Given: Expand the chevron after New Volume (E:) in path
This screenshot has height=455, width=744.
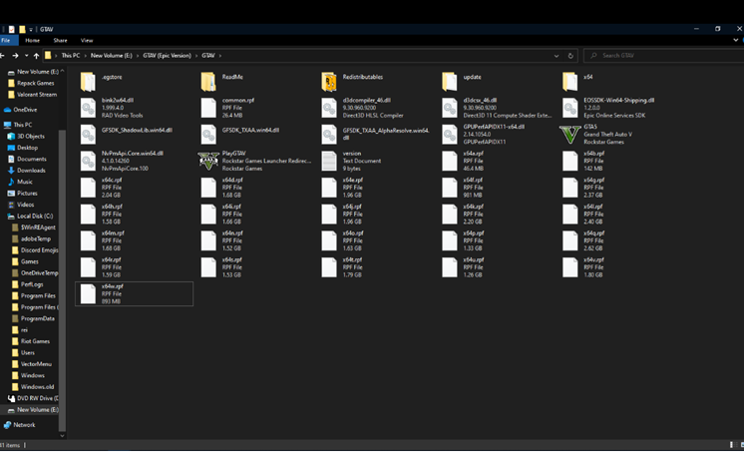Looking at the screenshot, I should tap(138, 56).
